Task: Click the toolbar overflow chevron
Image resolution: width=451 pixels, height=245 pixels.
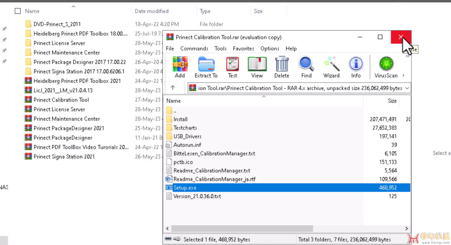Action: point(407,56)
